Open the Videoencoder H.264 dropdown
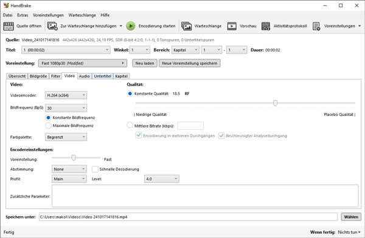365x238 pixels. pos(66,95)
